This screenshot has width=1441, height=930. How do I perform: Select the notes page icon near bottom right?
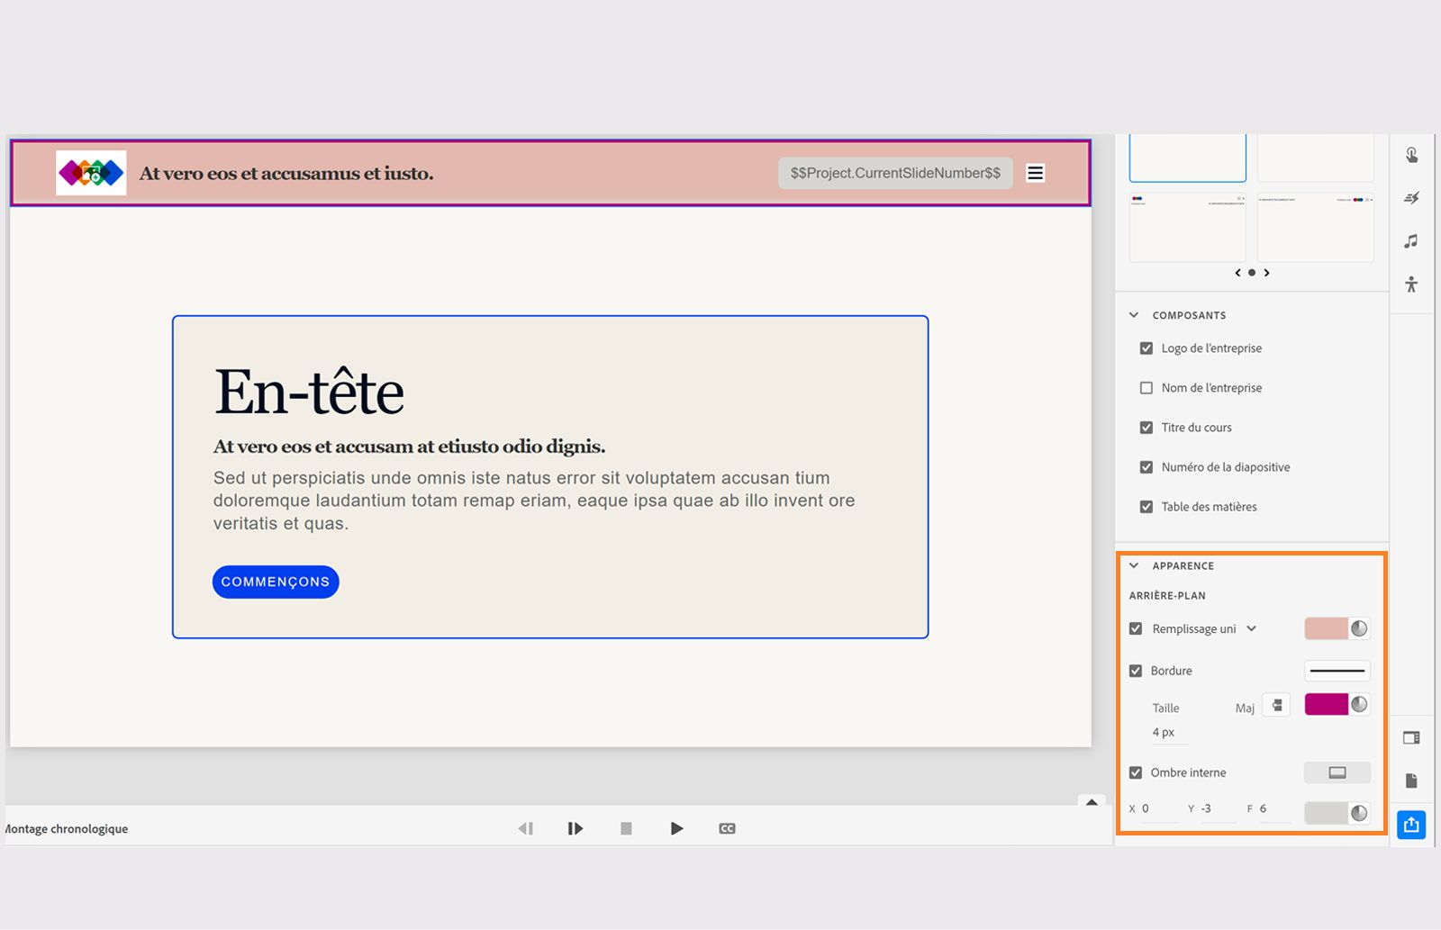[x=1411, y=783]
